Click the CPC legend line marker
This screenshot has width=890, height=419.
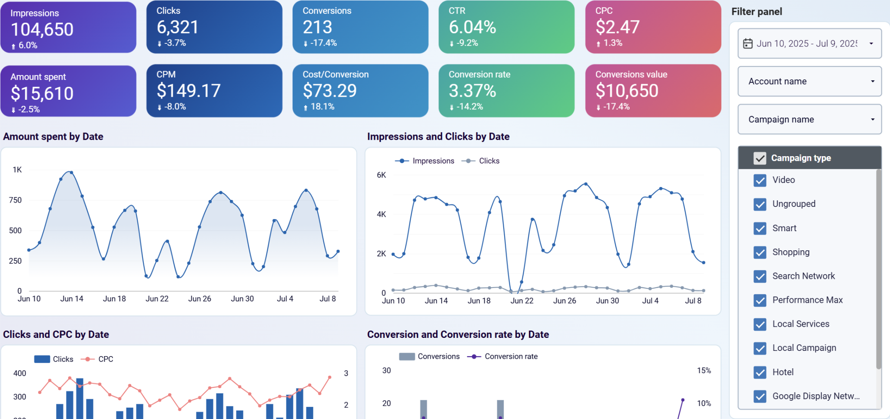point(87,359)
